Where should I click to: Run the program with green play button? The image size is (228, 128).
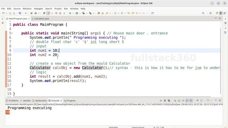click(x=77, y=13)
